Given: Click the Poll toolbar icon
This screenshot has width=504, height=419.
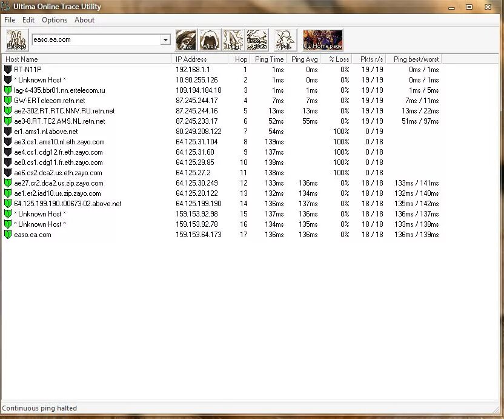Looking at the screenshot, I should (x=285, y=40).
